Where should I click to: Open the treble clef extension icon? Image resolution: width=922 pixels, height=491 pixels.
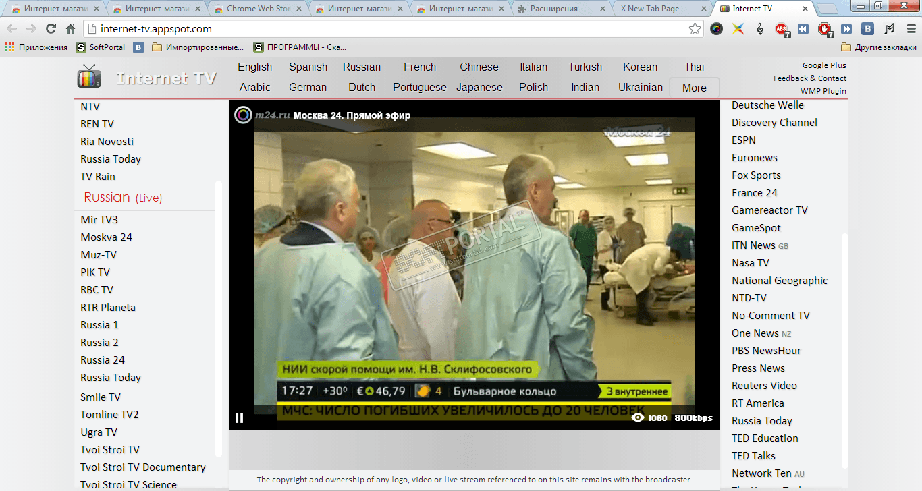pyautogui.click(x=760, y=29)
